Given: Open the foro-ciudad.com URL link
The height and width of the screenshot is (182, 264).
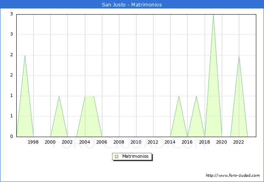Looking at the screenshot, I should coord(233,176).
